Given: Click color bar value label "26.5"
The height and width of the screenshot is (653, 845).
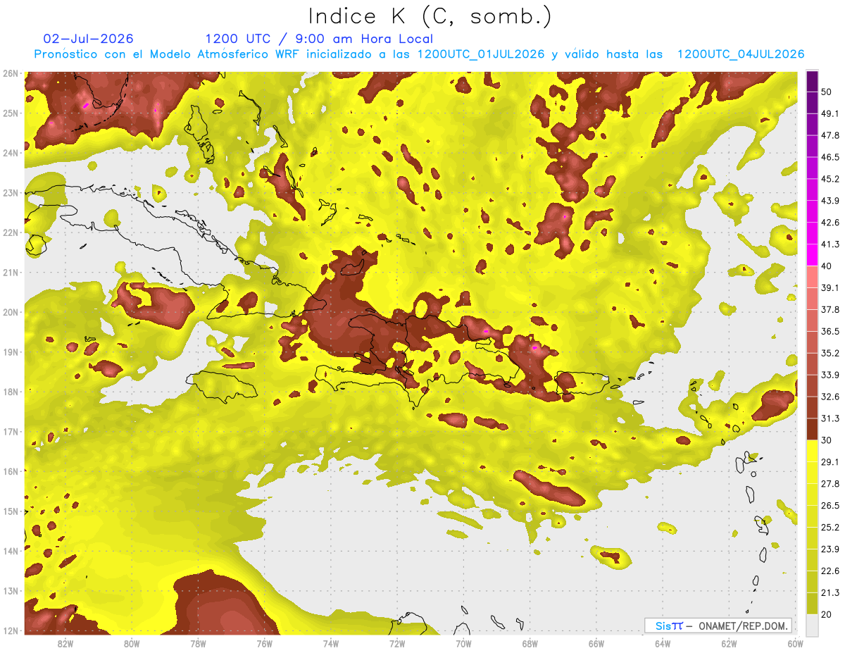Looking at the screenshot, I should click(x=830, y=505).
